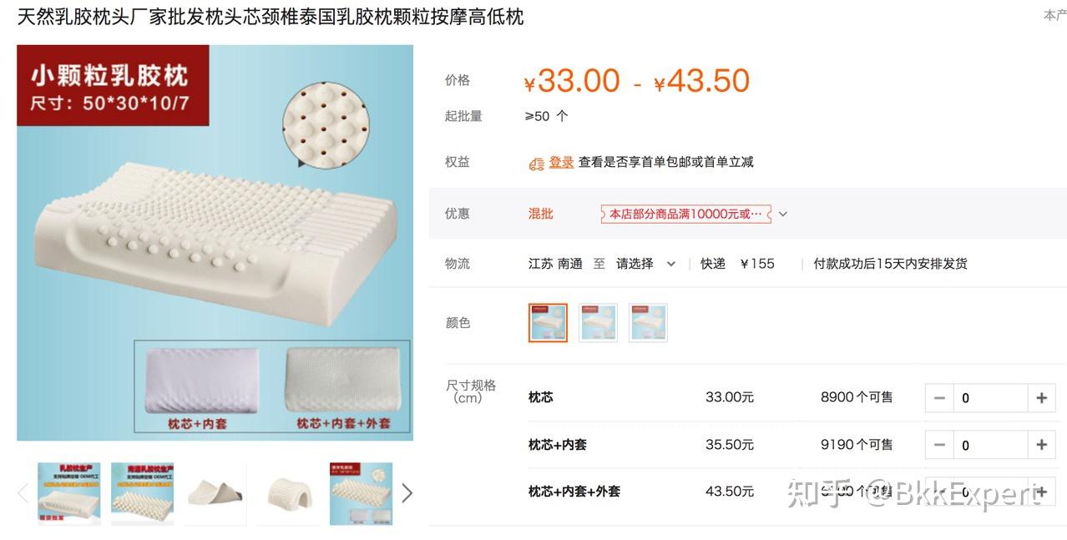Open the 请选择 destination dropdown
The height and width of the screenshot is (540, 1067).
(x=645, y=264)
